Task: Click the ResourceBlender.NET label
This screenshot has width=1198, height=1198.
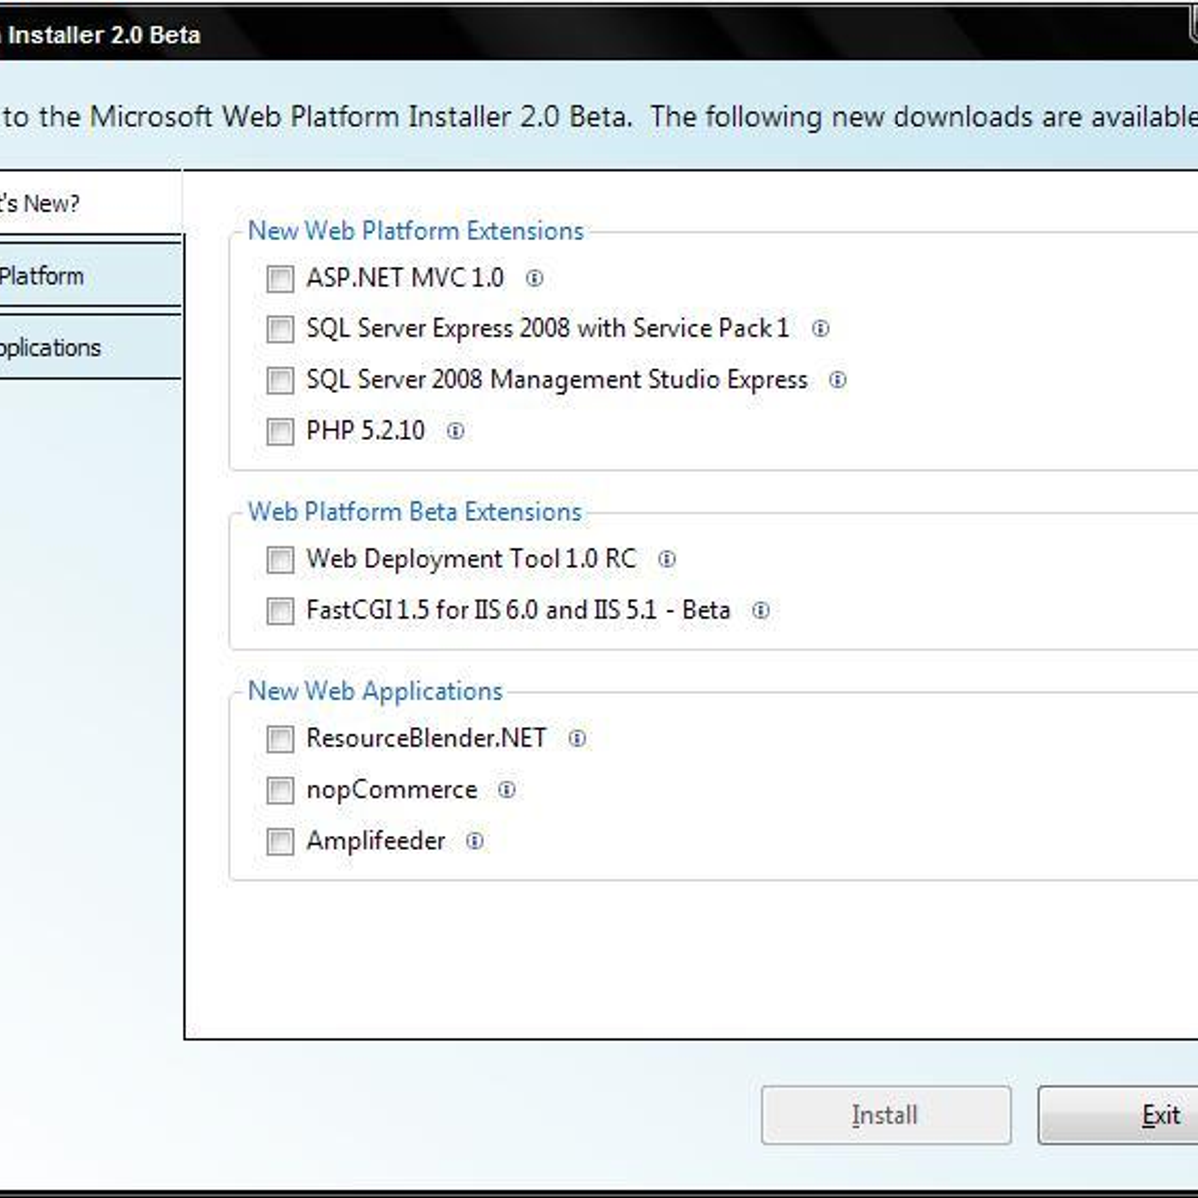Action: (x=426, y=738)
